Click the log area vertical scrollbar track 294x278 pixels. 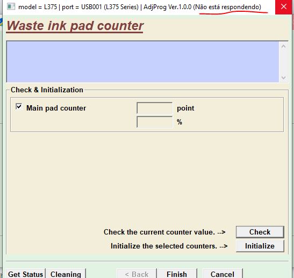(x=283, y=62)
